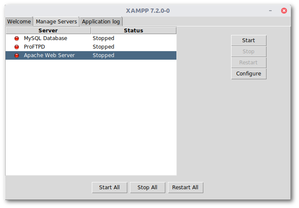Click the Status column header
The width and height of the screenshot is (299, 208).
point(134,30)
